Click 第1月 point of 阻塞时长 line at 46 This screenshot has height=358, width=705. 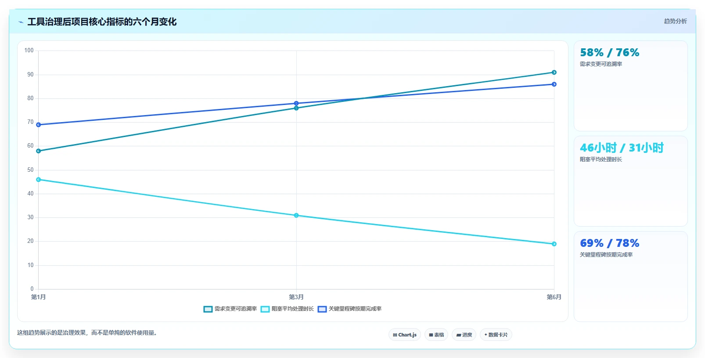(x=39, y=180)
